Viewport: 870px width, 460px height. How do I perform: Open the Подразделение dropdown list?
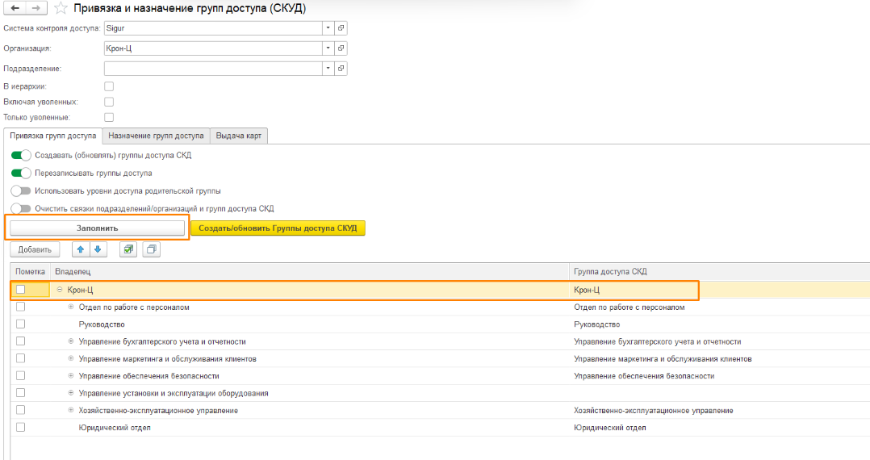(x=328, y=69)
